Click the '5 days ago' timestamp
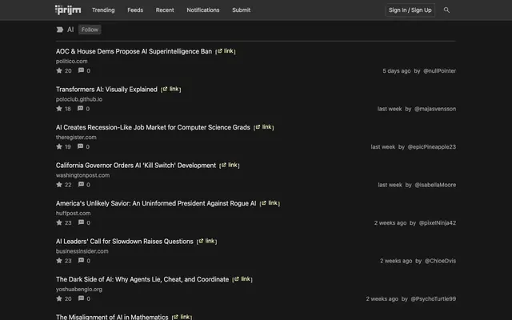The image size is (512, 320). tap(397, 71)
